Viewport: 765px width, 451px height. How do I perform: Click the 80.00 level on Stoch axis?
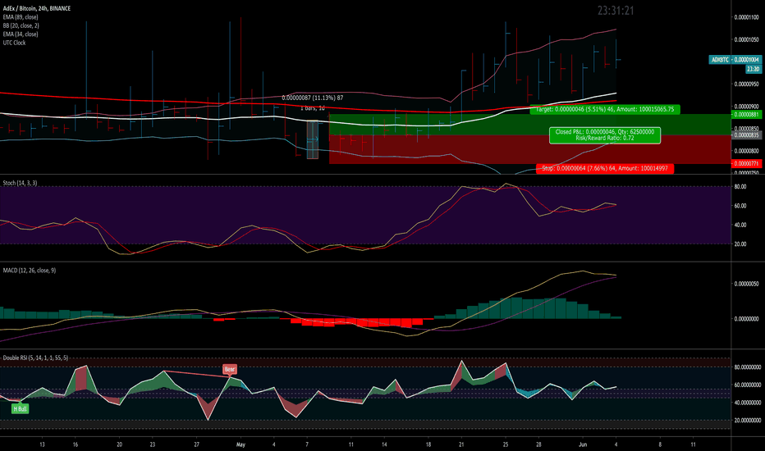click(740, 187)
